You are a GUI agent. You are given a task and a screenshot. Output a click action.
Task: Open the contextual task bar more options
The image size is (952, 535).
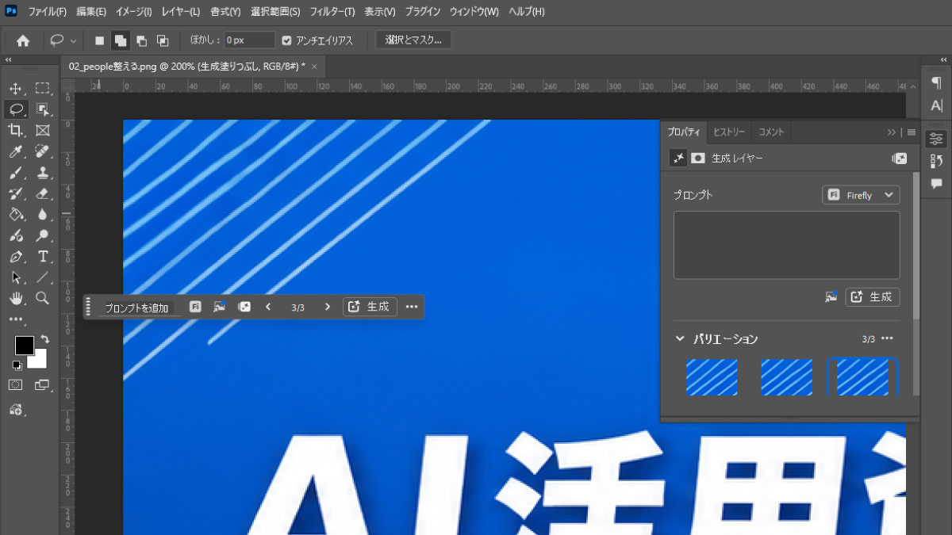pyautogui.click(x=411, y=307)
